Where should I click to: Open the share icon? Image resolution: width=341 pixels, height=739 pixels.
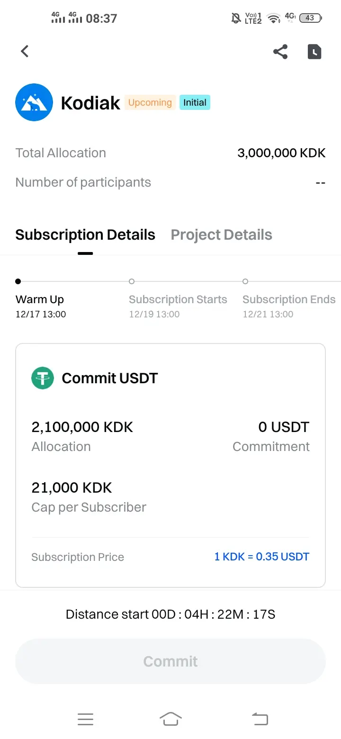(x=280, y=52)
